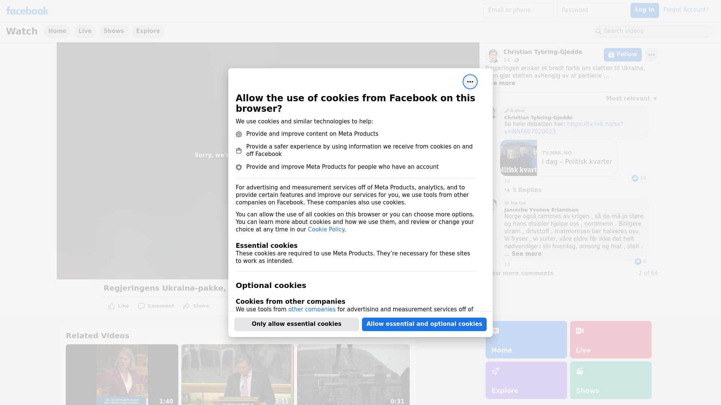Click the like reaction icon showing 8

[x=638, y=261]
